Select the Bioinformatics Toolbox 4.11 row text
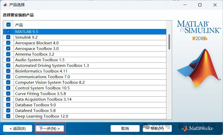 point(41,71)
